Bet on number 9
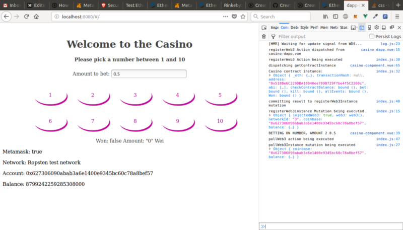Viewport: 403px width, 230px height. click(x=178, y=123)
